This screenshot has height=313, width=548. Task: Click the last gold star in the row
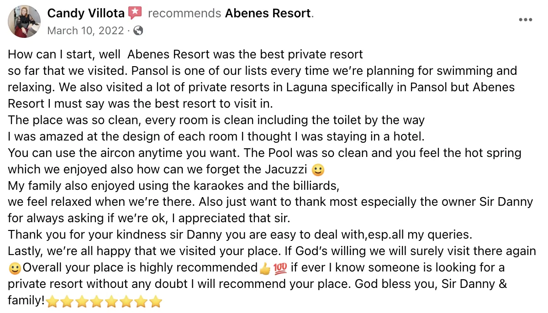tap(156, 301)
